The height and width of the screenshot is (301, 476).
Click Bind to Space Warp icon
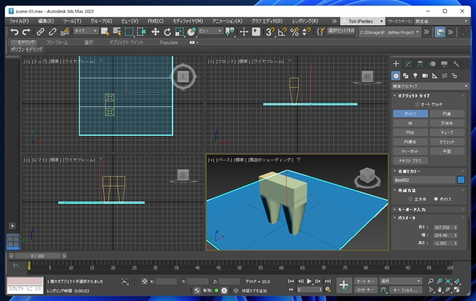(65, 32)
